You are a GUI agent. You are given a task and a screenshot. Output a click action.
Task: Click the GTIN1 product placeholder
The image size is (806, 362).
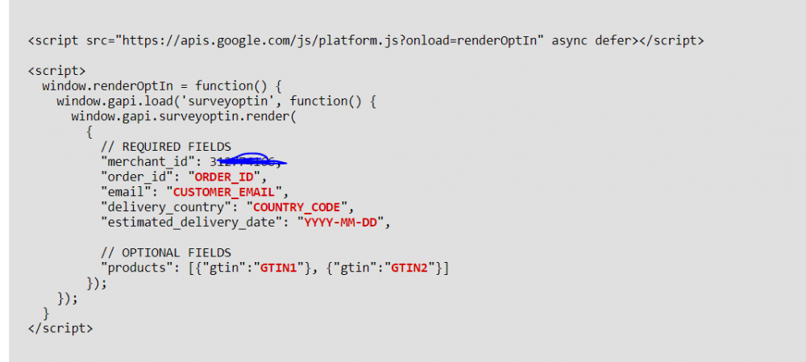(x=279, y=268)
